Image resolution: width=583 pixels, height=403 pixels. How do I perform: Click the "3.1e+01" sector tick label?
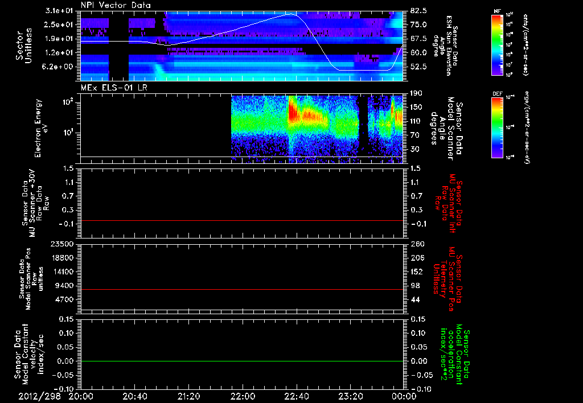click(x=59, y=10)
